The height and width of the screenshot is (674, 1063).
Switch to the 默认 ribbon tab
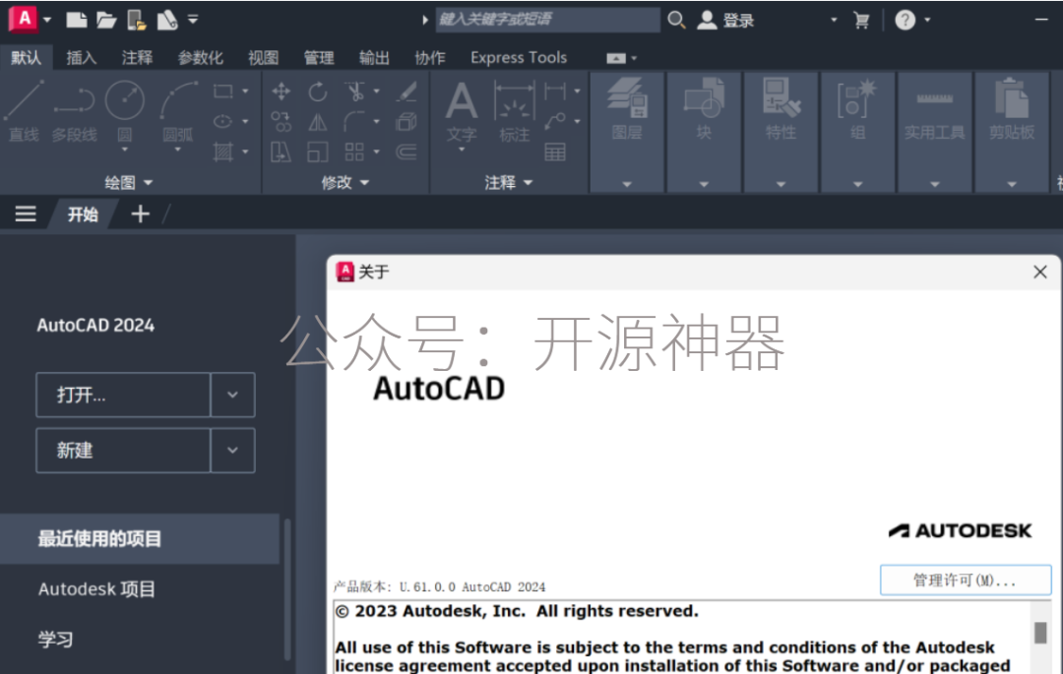point(26,58)
